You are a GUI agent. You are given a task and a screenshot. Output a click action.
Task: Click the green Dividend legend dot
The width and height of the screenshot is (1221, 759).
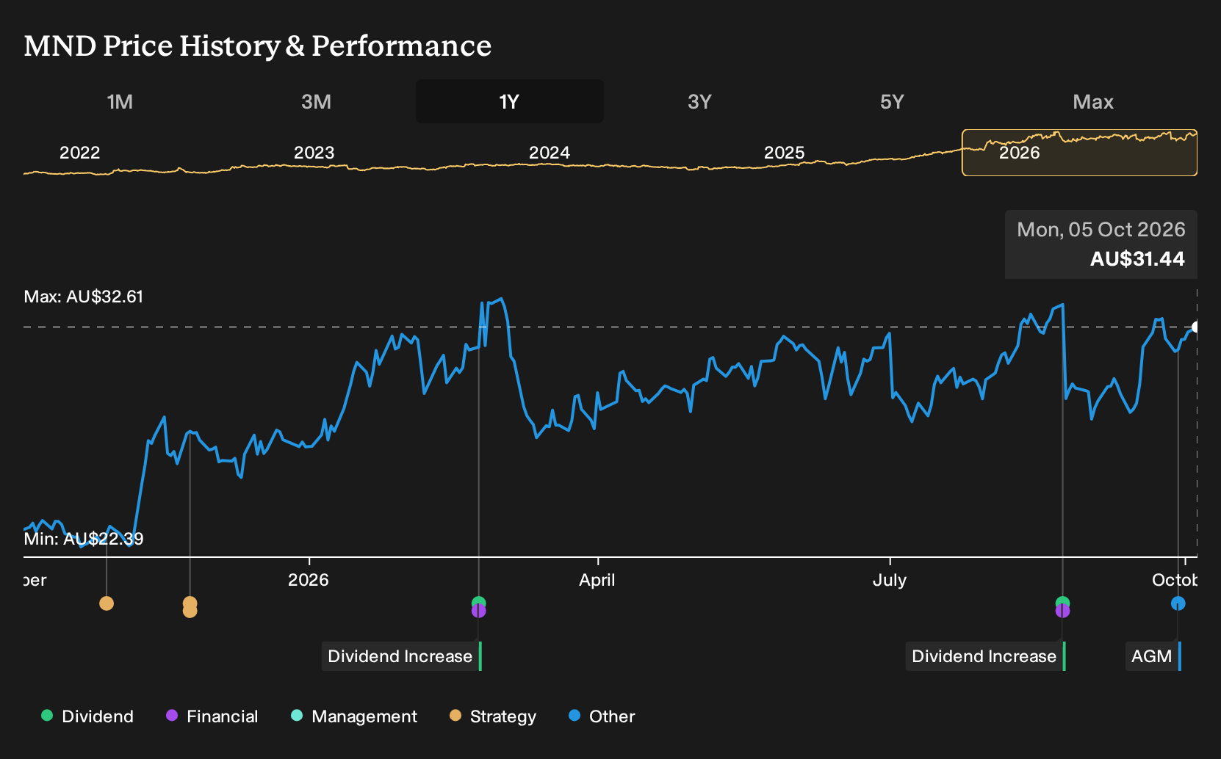47,716
